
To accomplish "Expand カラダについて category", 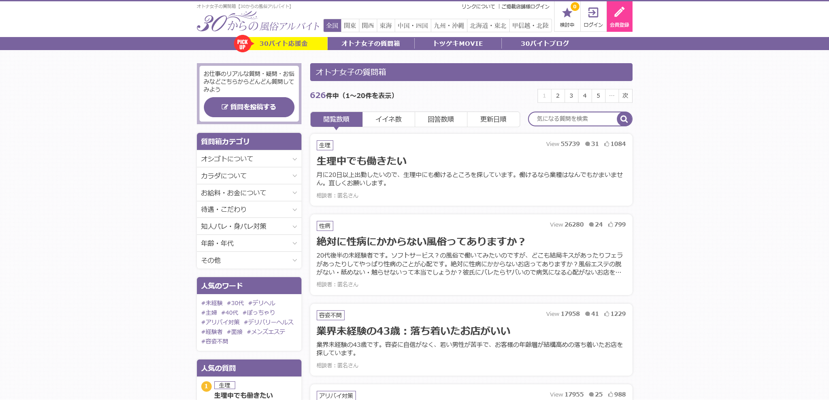I will point(249,176).
